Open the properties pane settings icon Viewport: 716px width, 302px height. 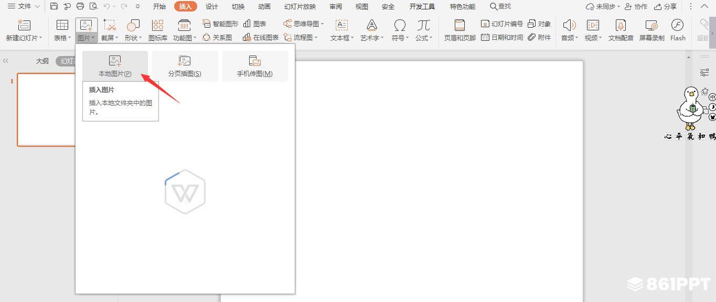coord(704,73)
